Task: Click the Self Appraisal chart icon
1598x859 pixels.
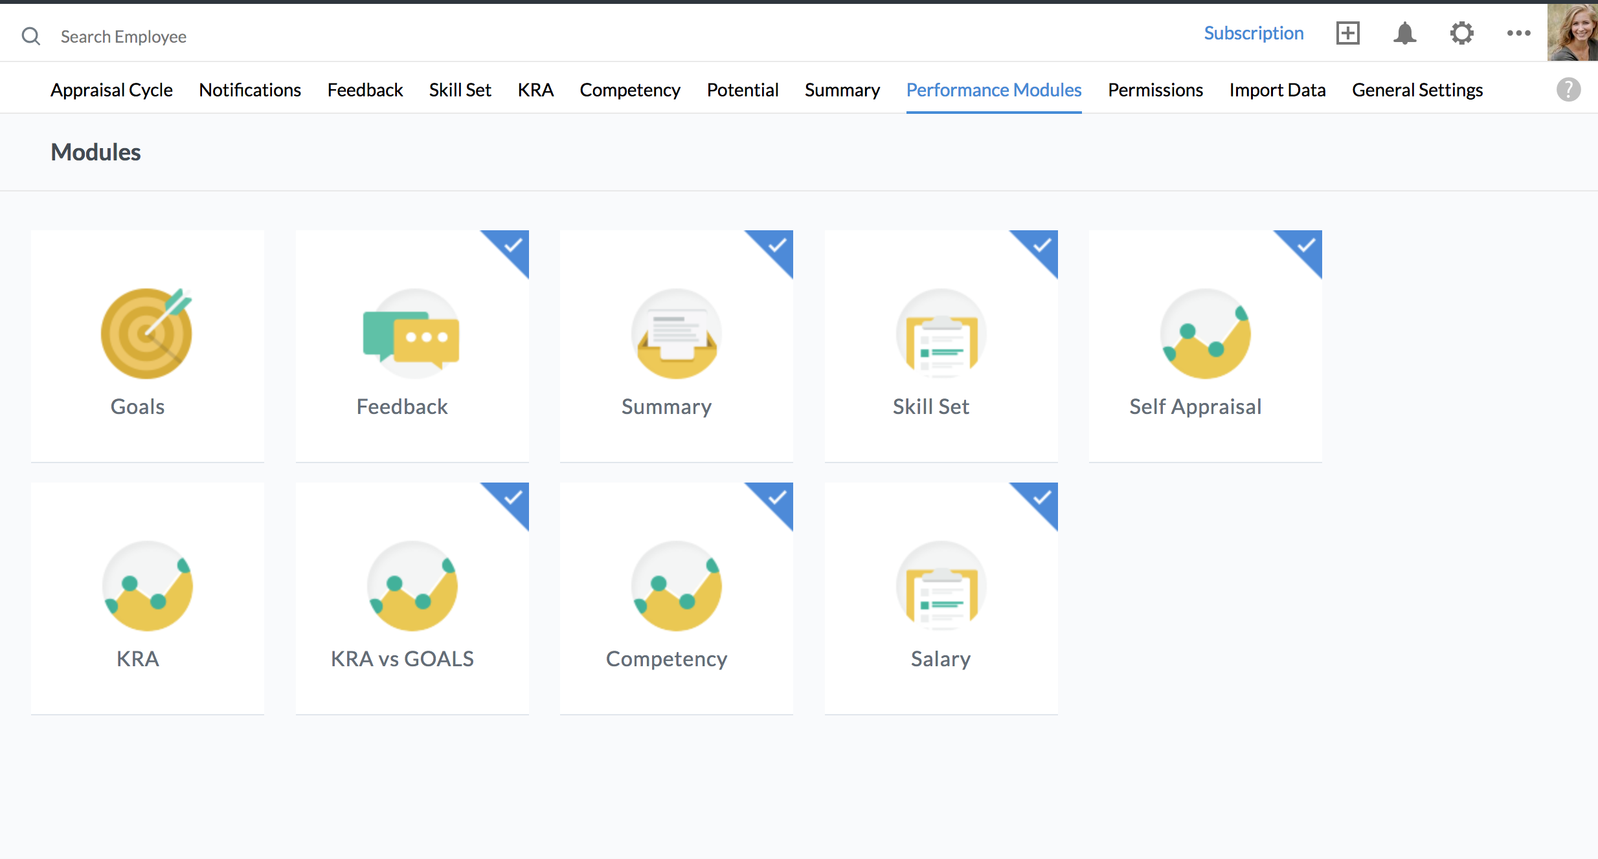Action: coord(1205,334)
